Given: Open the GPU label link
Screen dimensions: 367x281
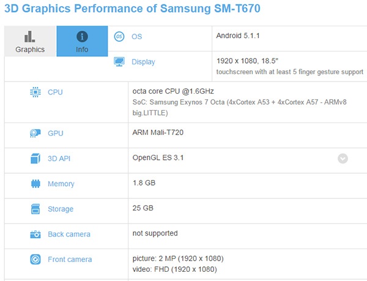Looking at the screenshot, I should pyautogui.click(x=56, y=133).
